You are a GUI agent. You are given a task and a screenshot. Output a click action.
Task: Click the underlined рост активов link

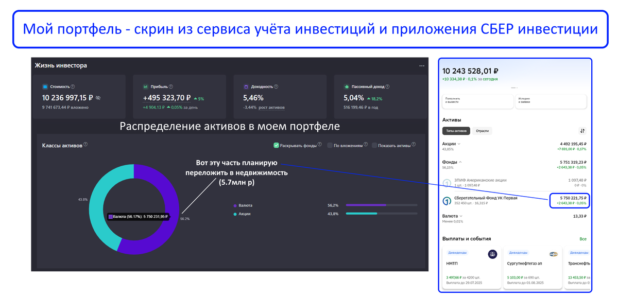271,108
